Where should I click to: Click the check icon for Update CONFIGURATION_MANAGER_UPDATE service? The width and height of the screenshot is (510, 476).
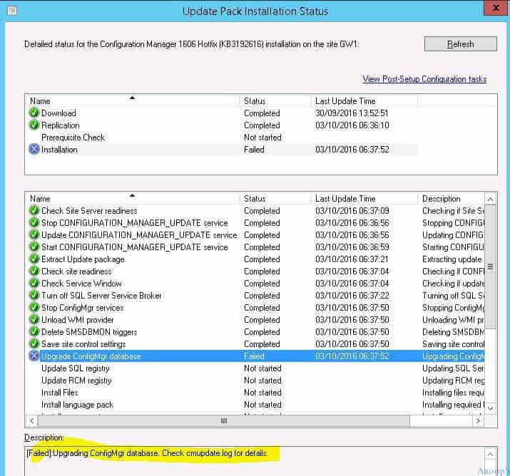pos(34,234)
